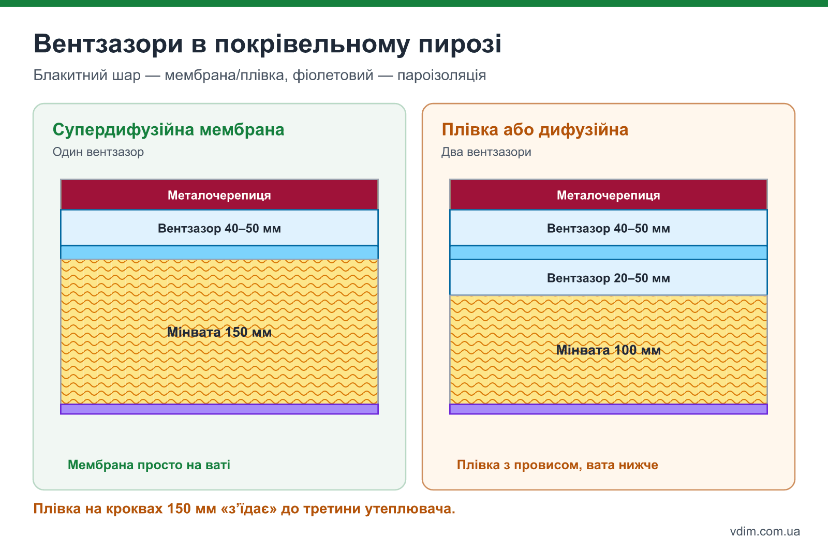Click 'Вентзазор 40–50 мм' in the right diagram

[x=609, y=228]
